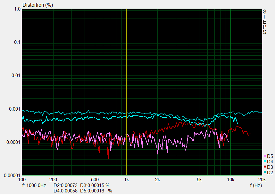Click the D5 pink legend swatch
Viewport: 275px width, 195px height.
click(x=265, y=156)
